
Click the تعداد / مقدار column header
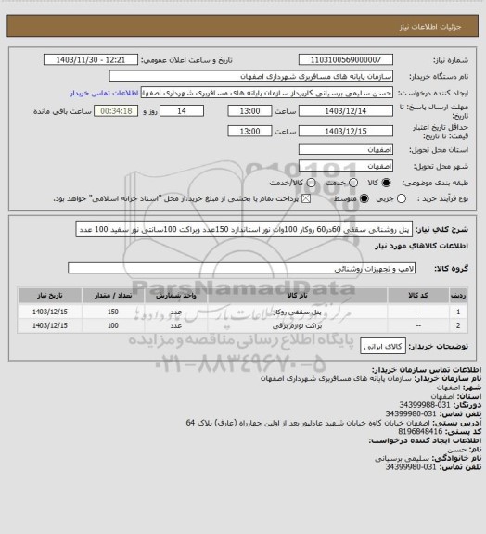113,296
